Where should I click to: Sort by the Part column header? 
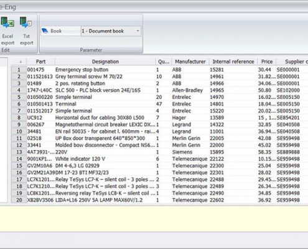click(40, 62)
